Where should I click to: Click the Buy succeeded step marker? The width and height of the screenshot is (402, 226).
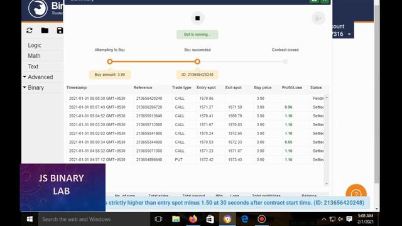[197, 62]
